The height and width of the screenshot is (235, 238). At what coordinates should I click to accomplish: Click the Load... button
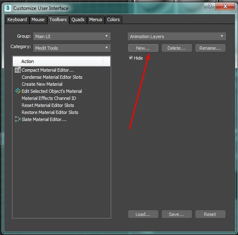coord(143,214)
